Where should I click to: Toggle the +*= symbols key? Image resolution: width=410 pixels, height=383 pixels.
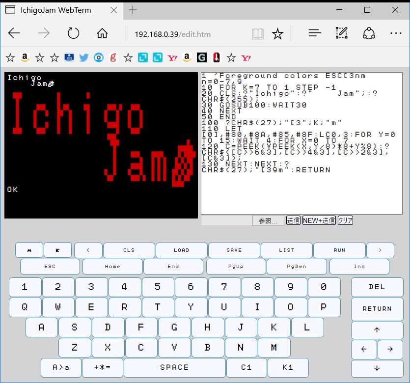[x=103, y=368]
